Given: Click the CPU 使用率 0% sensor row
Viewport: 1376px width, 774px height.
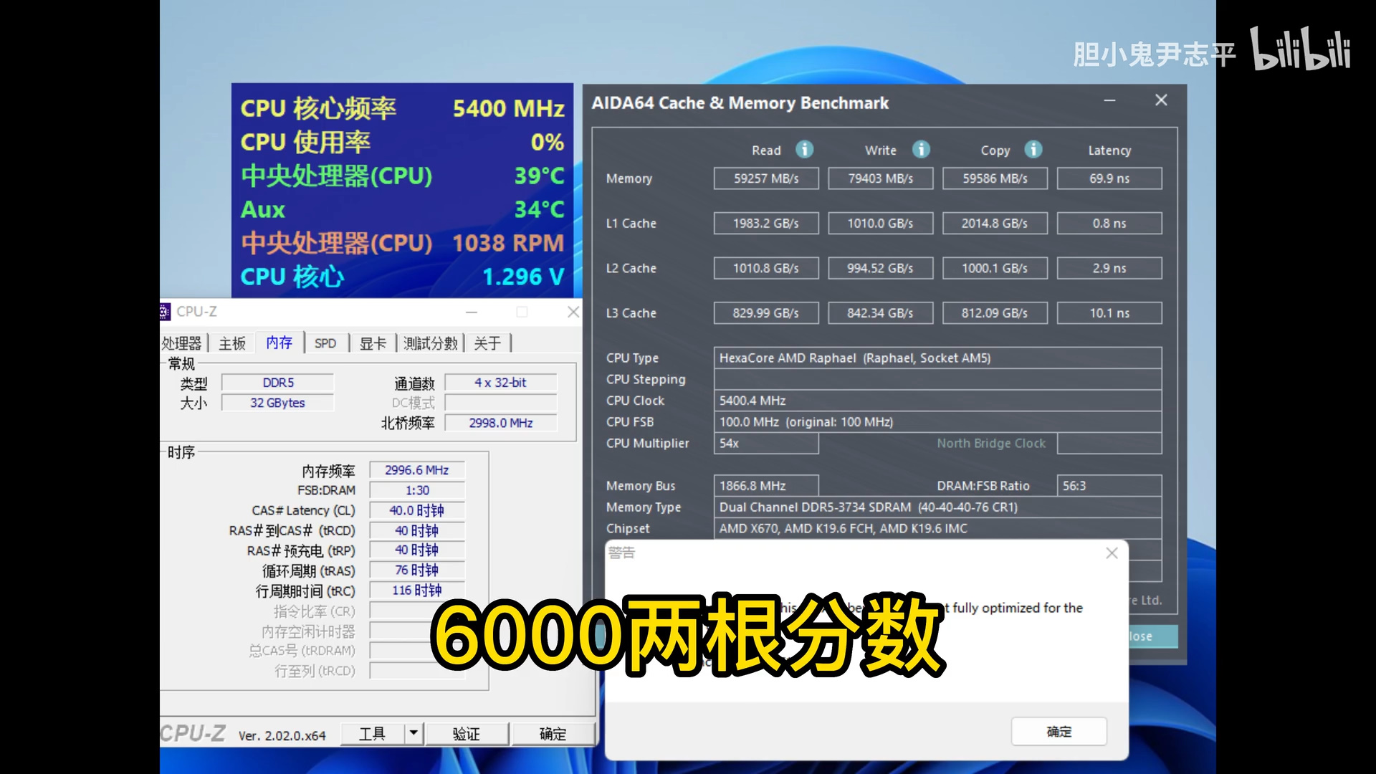Looking at the screenshot, I should pos(402,142).
